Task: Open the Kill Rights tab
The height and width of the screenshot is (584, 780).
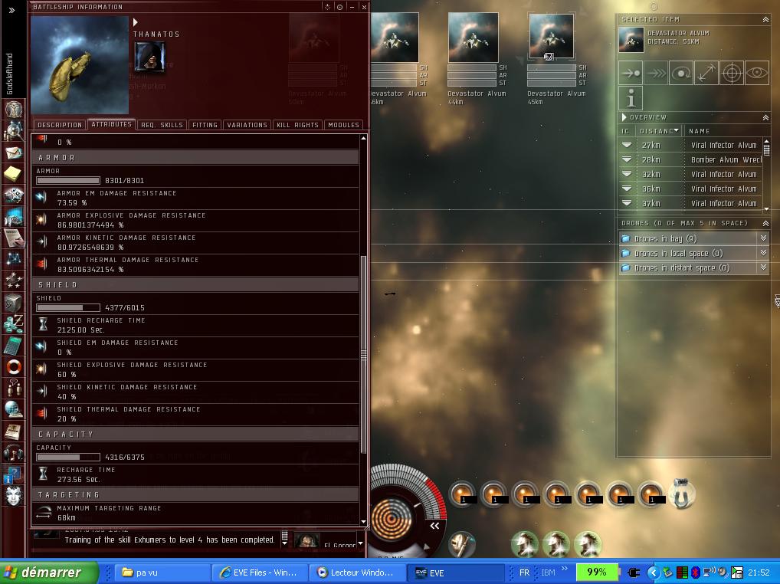Action: (297, 125)
